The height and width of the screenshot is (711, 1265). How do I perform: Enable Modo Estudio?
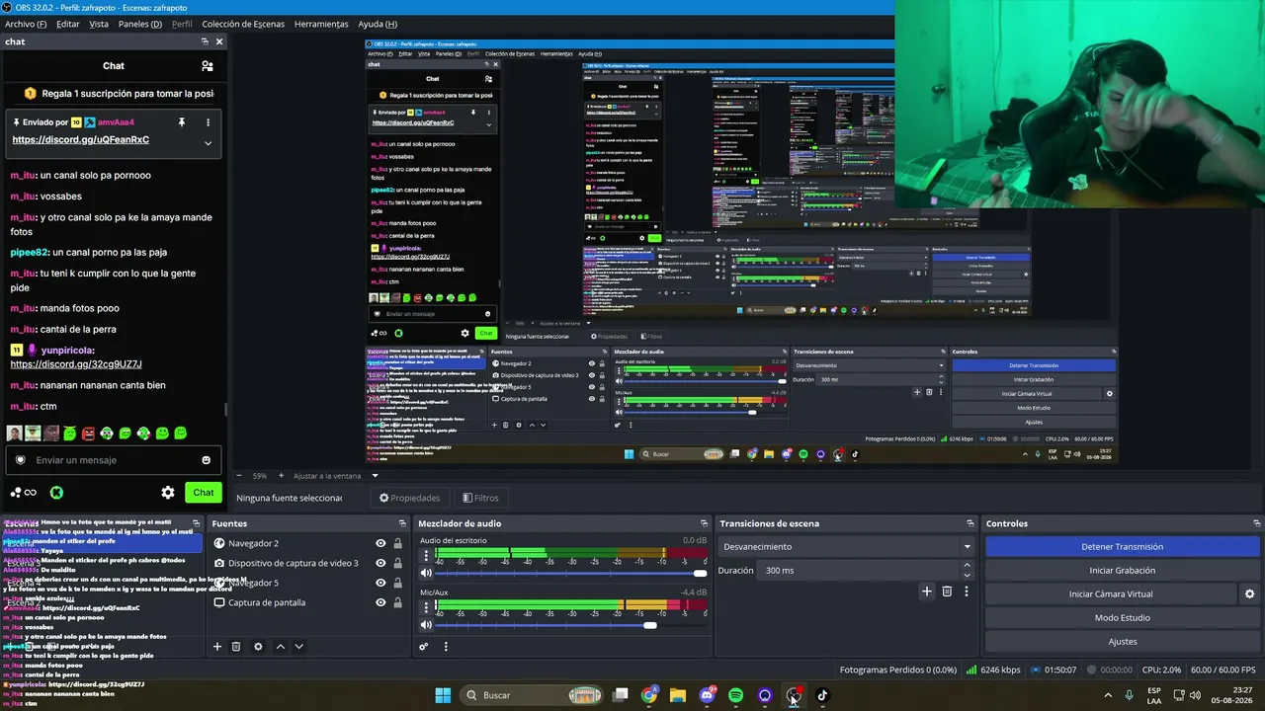tap(1123, 618)
